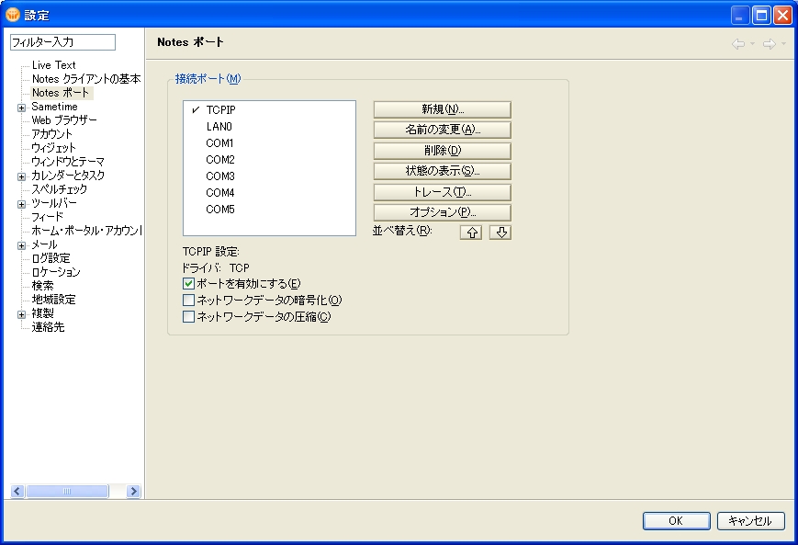This screenshot has height=545, width=798.
Task: Maximize the 設定 window
Action: [x=761, y=16]
